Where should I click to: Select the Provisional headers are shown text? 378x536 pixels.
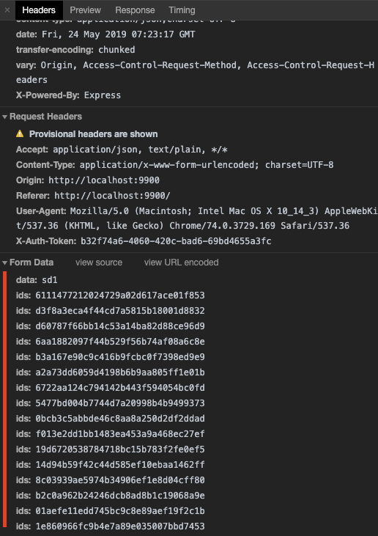pyautogui.click(x=93, y=134)
